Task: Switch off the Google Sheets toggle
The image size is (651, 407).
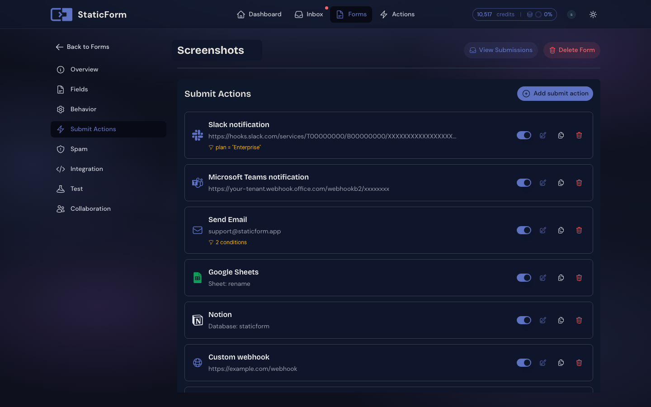Action: coord(524,278)
